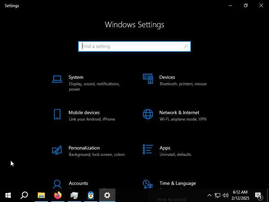Open the Mobile devices phone icon

57,114
